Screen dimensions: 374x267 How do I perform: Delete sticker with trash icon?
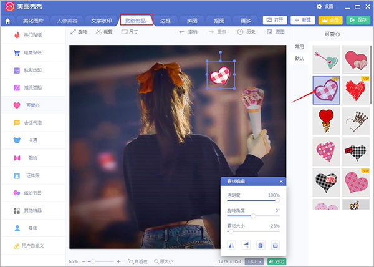[x=276, y=245]
